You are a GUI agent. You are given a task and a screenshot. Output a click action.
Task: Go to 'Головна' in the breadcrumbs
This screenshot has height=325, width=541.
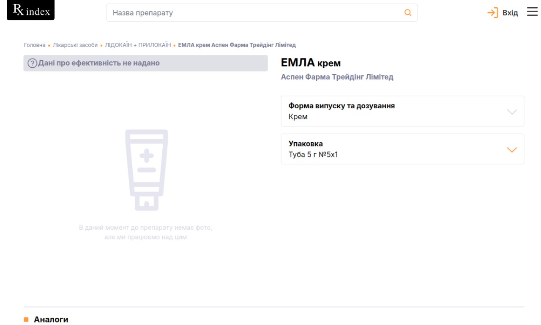[x=35, y=45]
